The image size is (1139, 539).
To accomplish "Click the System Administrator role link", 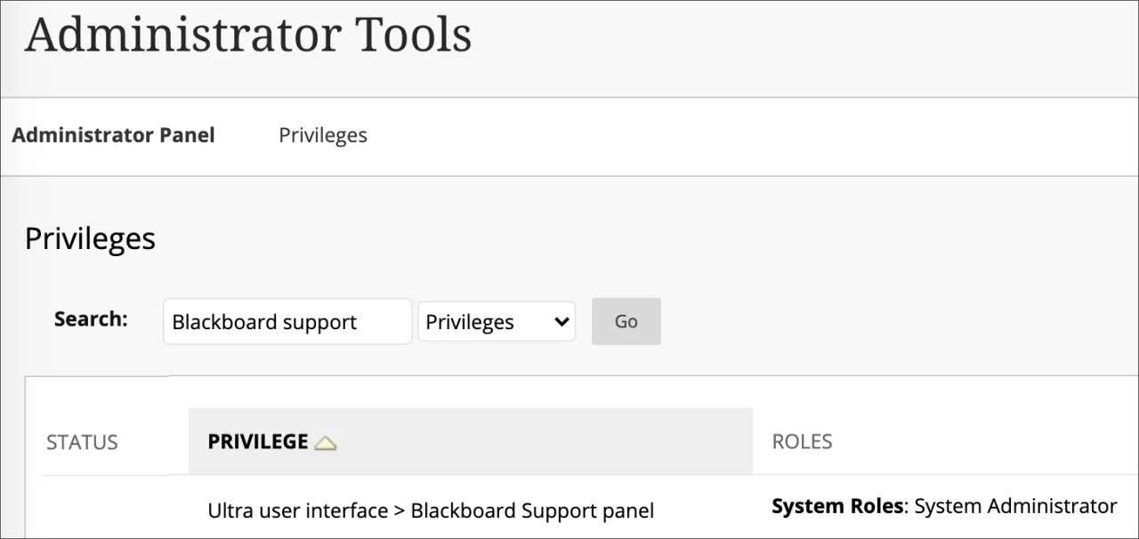I will (1013, 505).
